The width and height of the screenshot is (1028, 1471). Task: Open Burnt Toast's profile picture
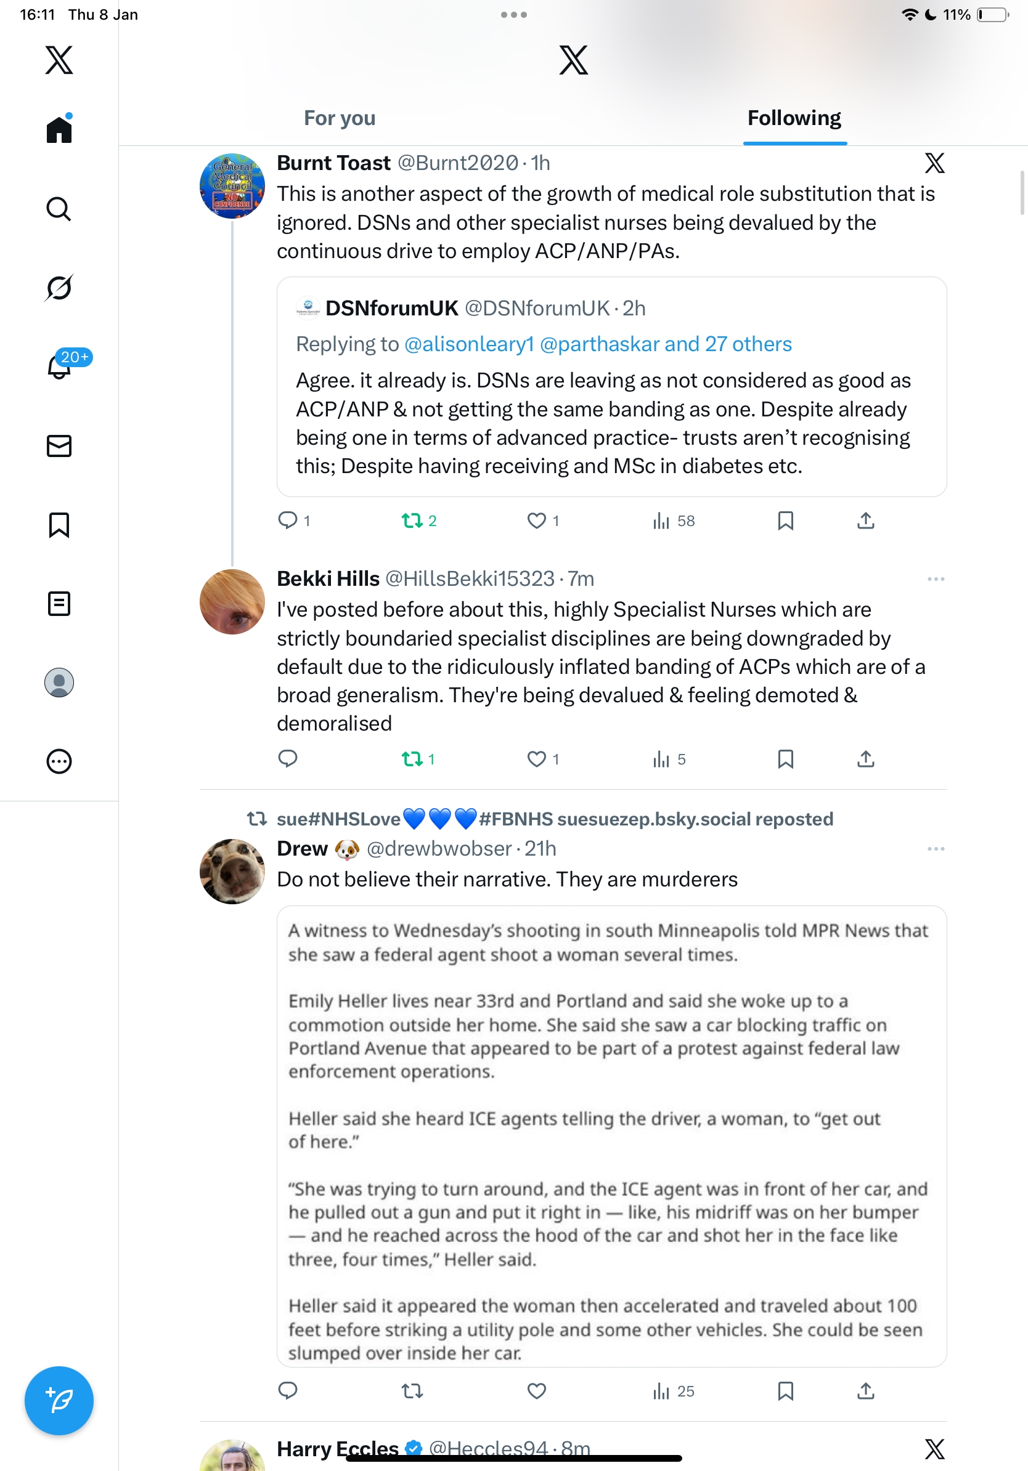[232, 186]
